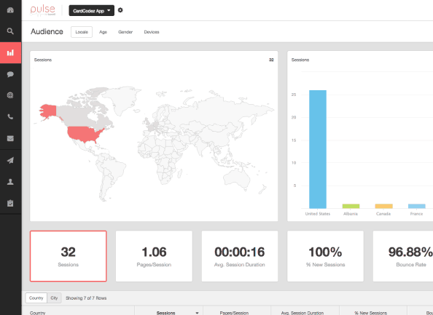Click the Audience page heading
The width and height of the screenshot is (433, 315).
47,32
